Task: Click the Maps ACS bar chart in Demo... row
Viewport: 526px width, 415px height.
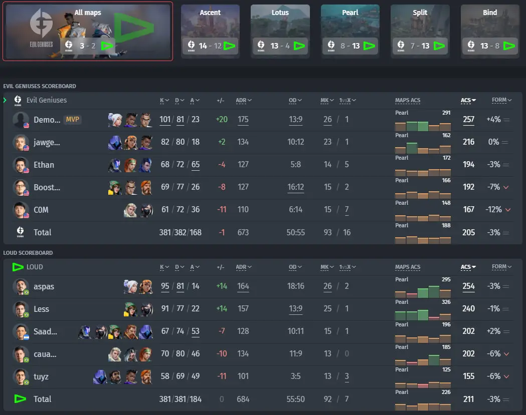Action: (x=423, y=125)
